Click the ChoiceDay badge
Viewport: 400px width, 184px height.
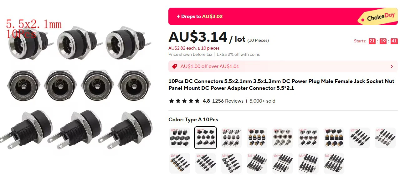378,17
